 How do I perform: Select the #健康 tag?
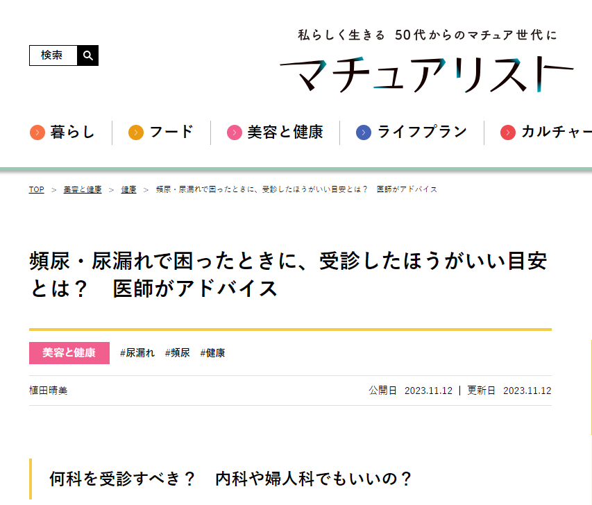[212, 353]
